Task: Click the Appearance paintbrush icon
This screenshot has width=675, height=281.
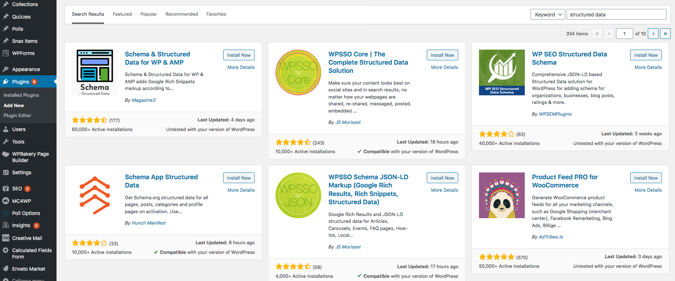Action: coord(6,69)
